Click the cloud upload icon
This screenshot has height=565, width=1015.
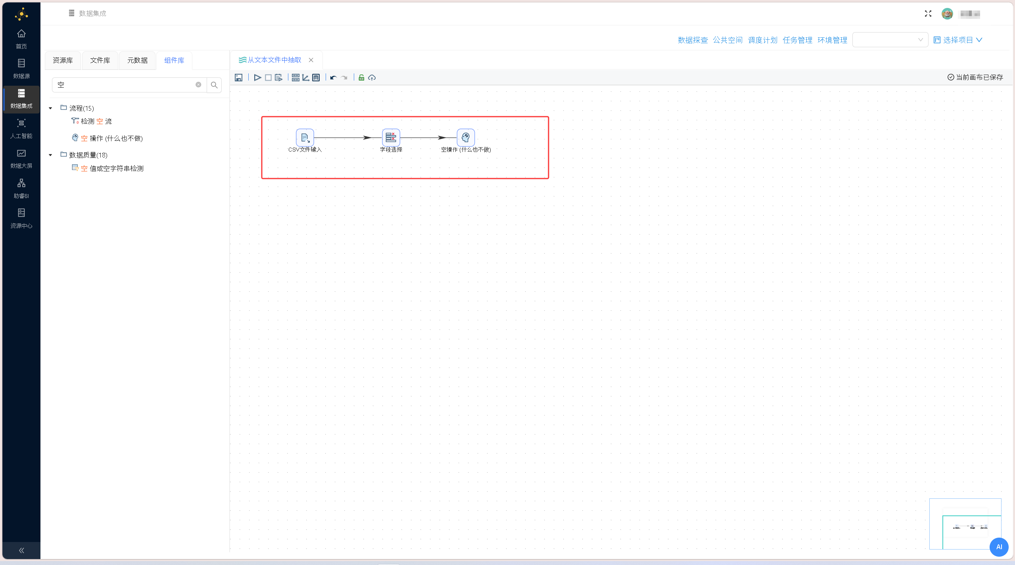[372, 78]
